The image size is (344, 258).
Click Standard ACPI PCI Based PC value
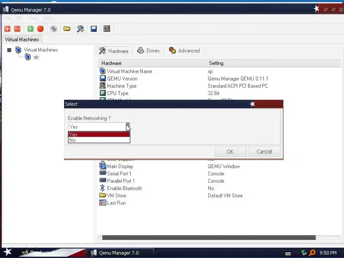click(x=238, y=86)
